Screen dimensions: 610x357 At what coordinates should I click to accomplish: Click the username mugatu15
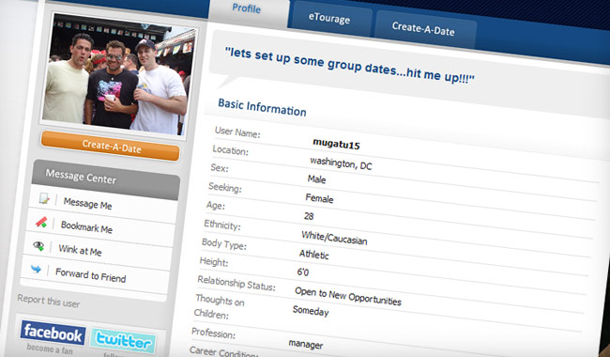[x=336, y=144]
